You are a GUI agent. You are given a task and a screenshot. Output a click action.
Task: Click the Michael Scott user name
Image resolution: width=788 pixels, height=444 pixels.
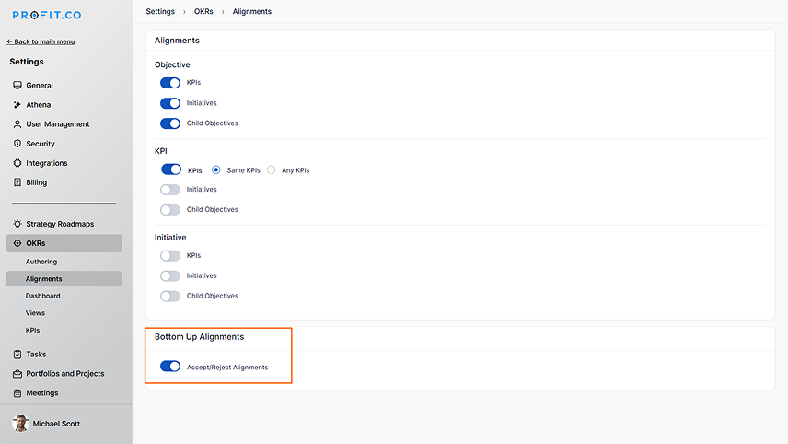[x=56, y=424]
